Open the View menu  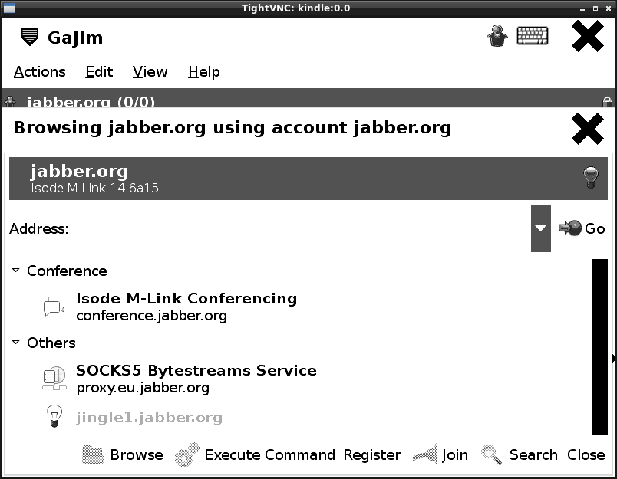(150, 72)
